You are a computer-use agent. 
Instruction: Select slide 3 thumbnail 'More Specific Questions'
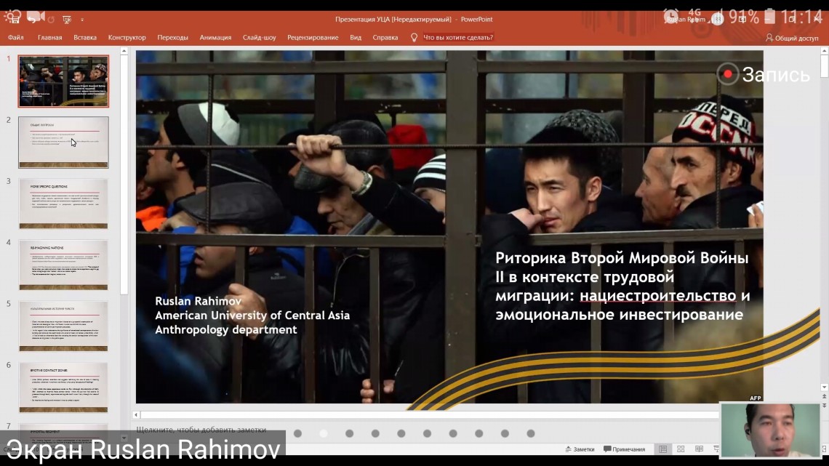(x=63, y=204)
